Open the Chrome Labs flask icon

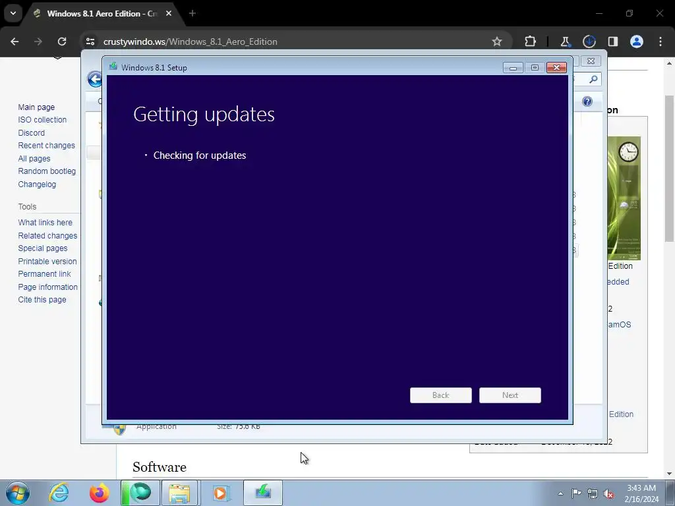pyautogui.click(x=565, y=42)
